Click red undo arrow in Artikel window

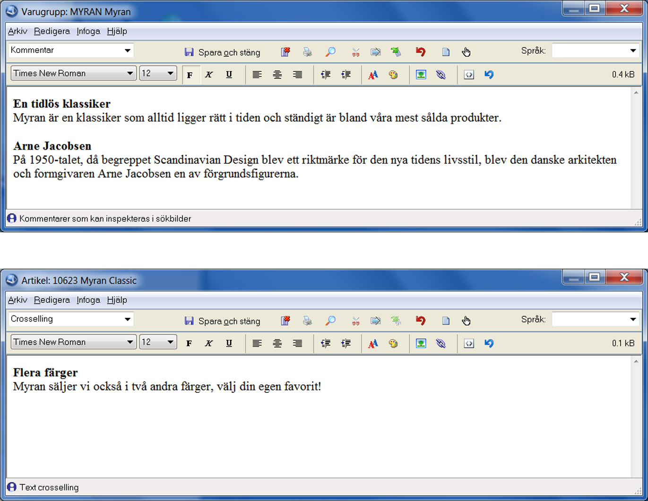[x=421, y=321]
